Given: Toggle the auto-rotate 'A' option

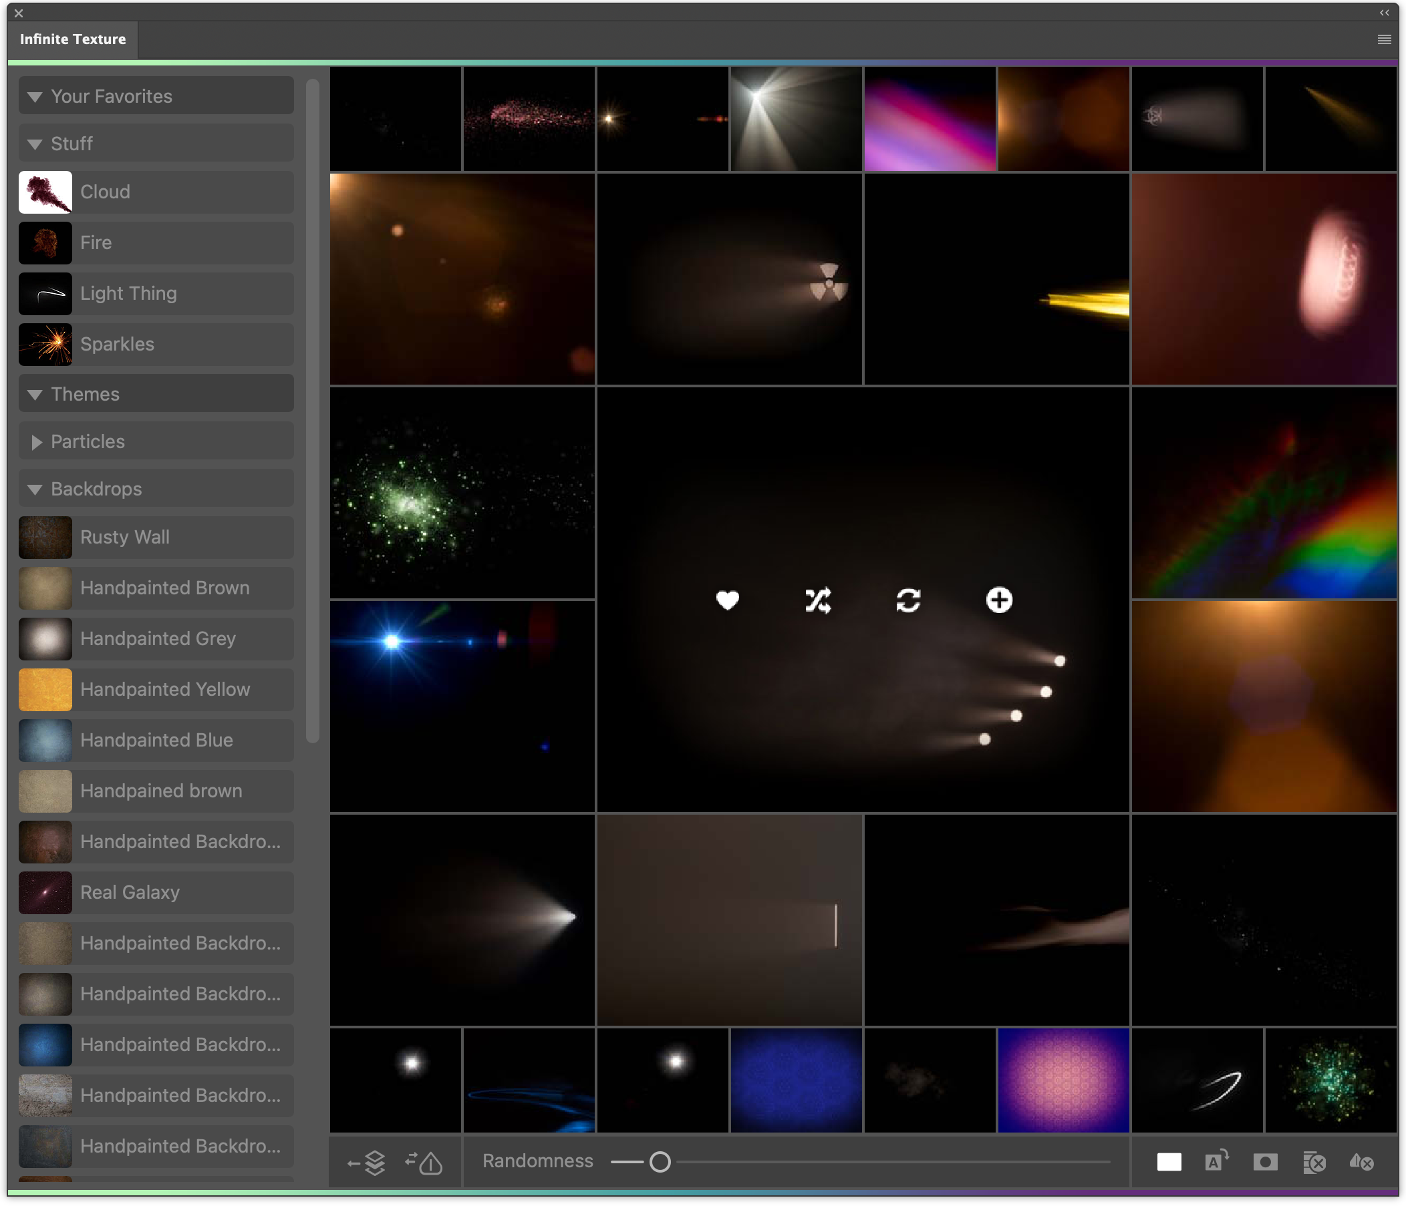Looking at the screenshot, I should [1215, 1161].
